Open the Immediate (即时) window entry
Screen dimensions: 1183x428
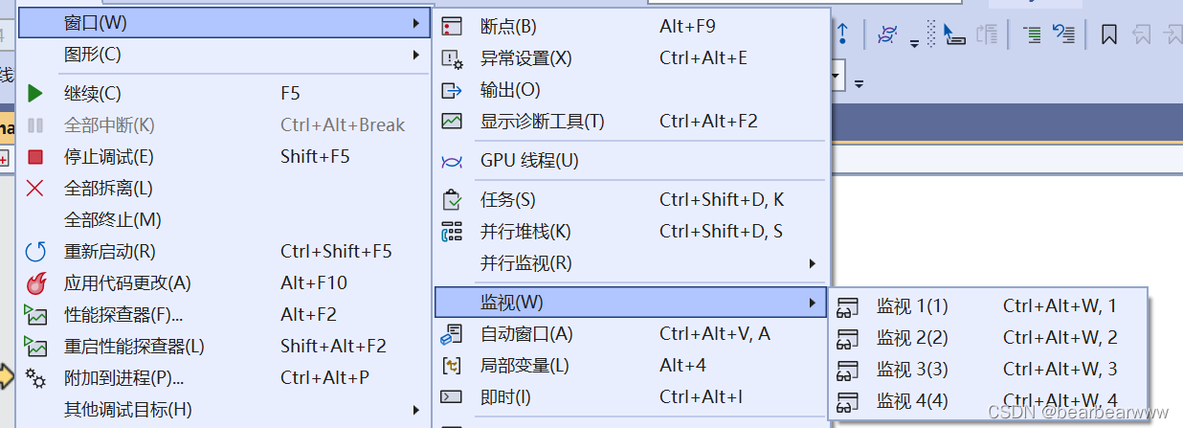click(630, 397)
